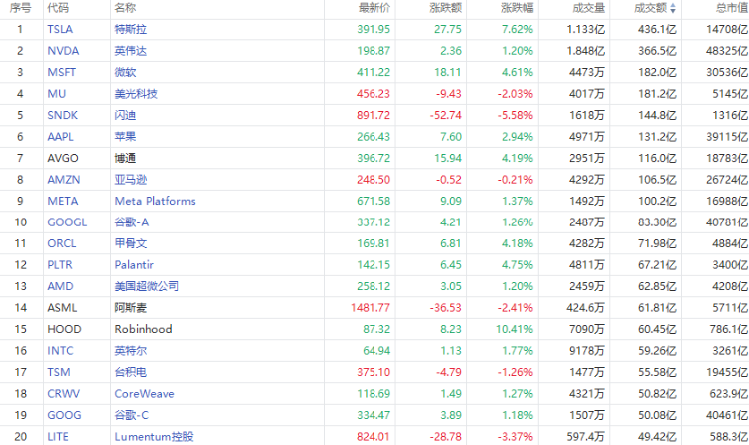Select TSLA change percent 7.62%
749x445 pixels.
tap(517, 29)
